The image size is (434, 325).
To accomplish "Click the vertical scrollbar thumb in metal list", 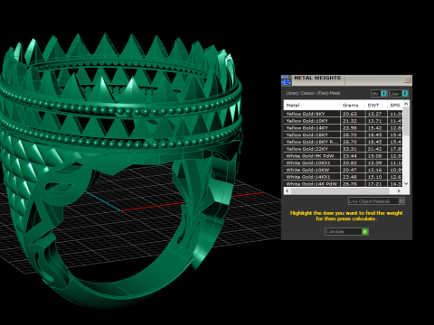I will click(x=406, y=121).
